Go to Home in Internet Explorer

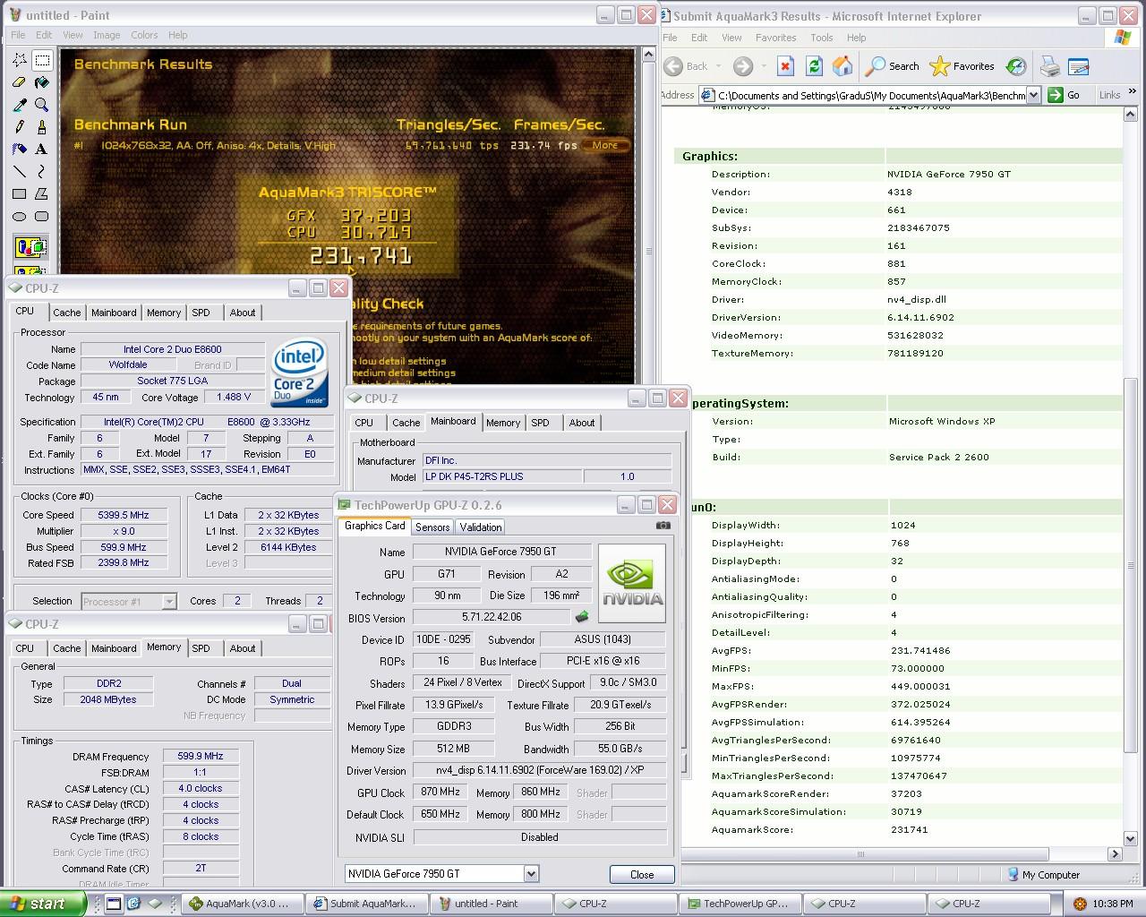coord(842,66)
